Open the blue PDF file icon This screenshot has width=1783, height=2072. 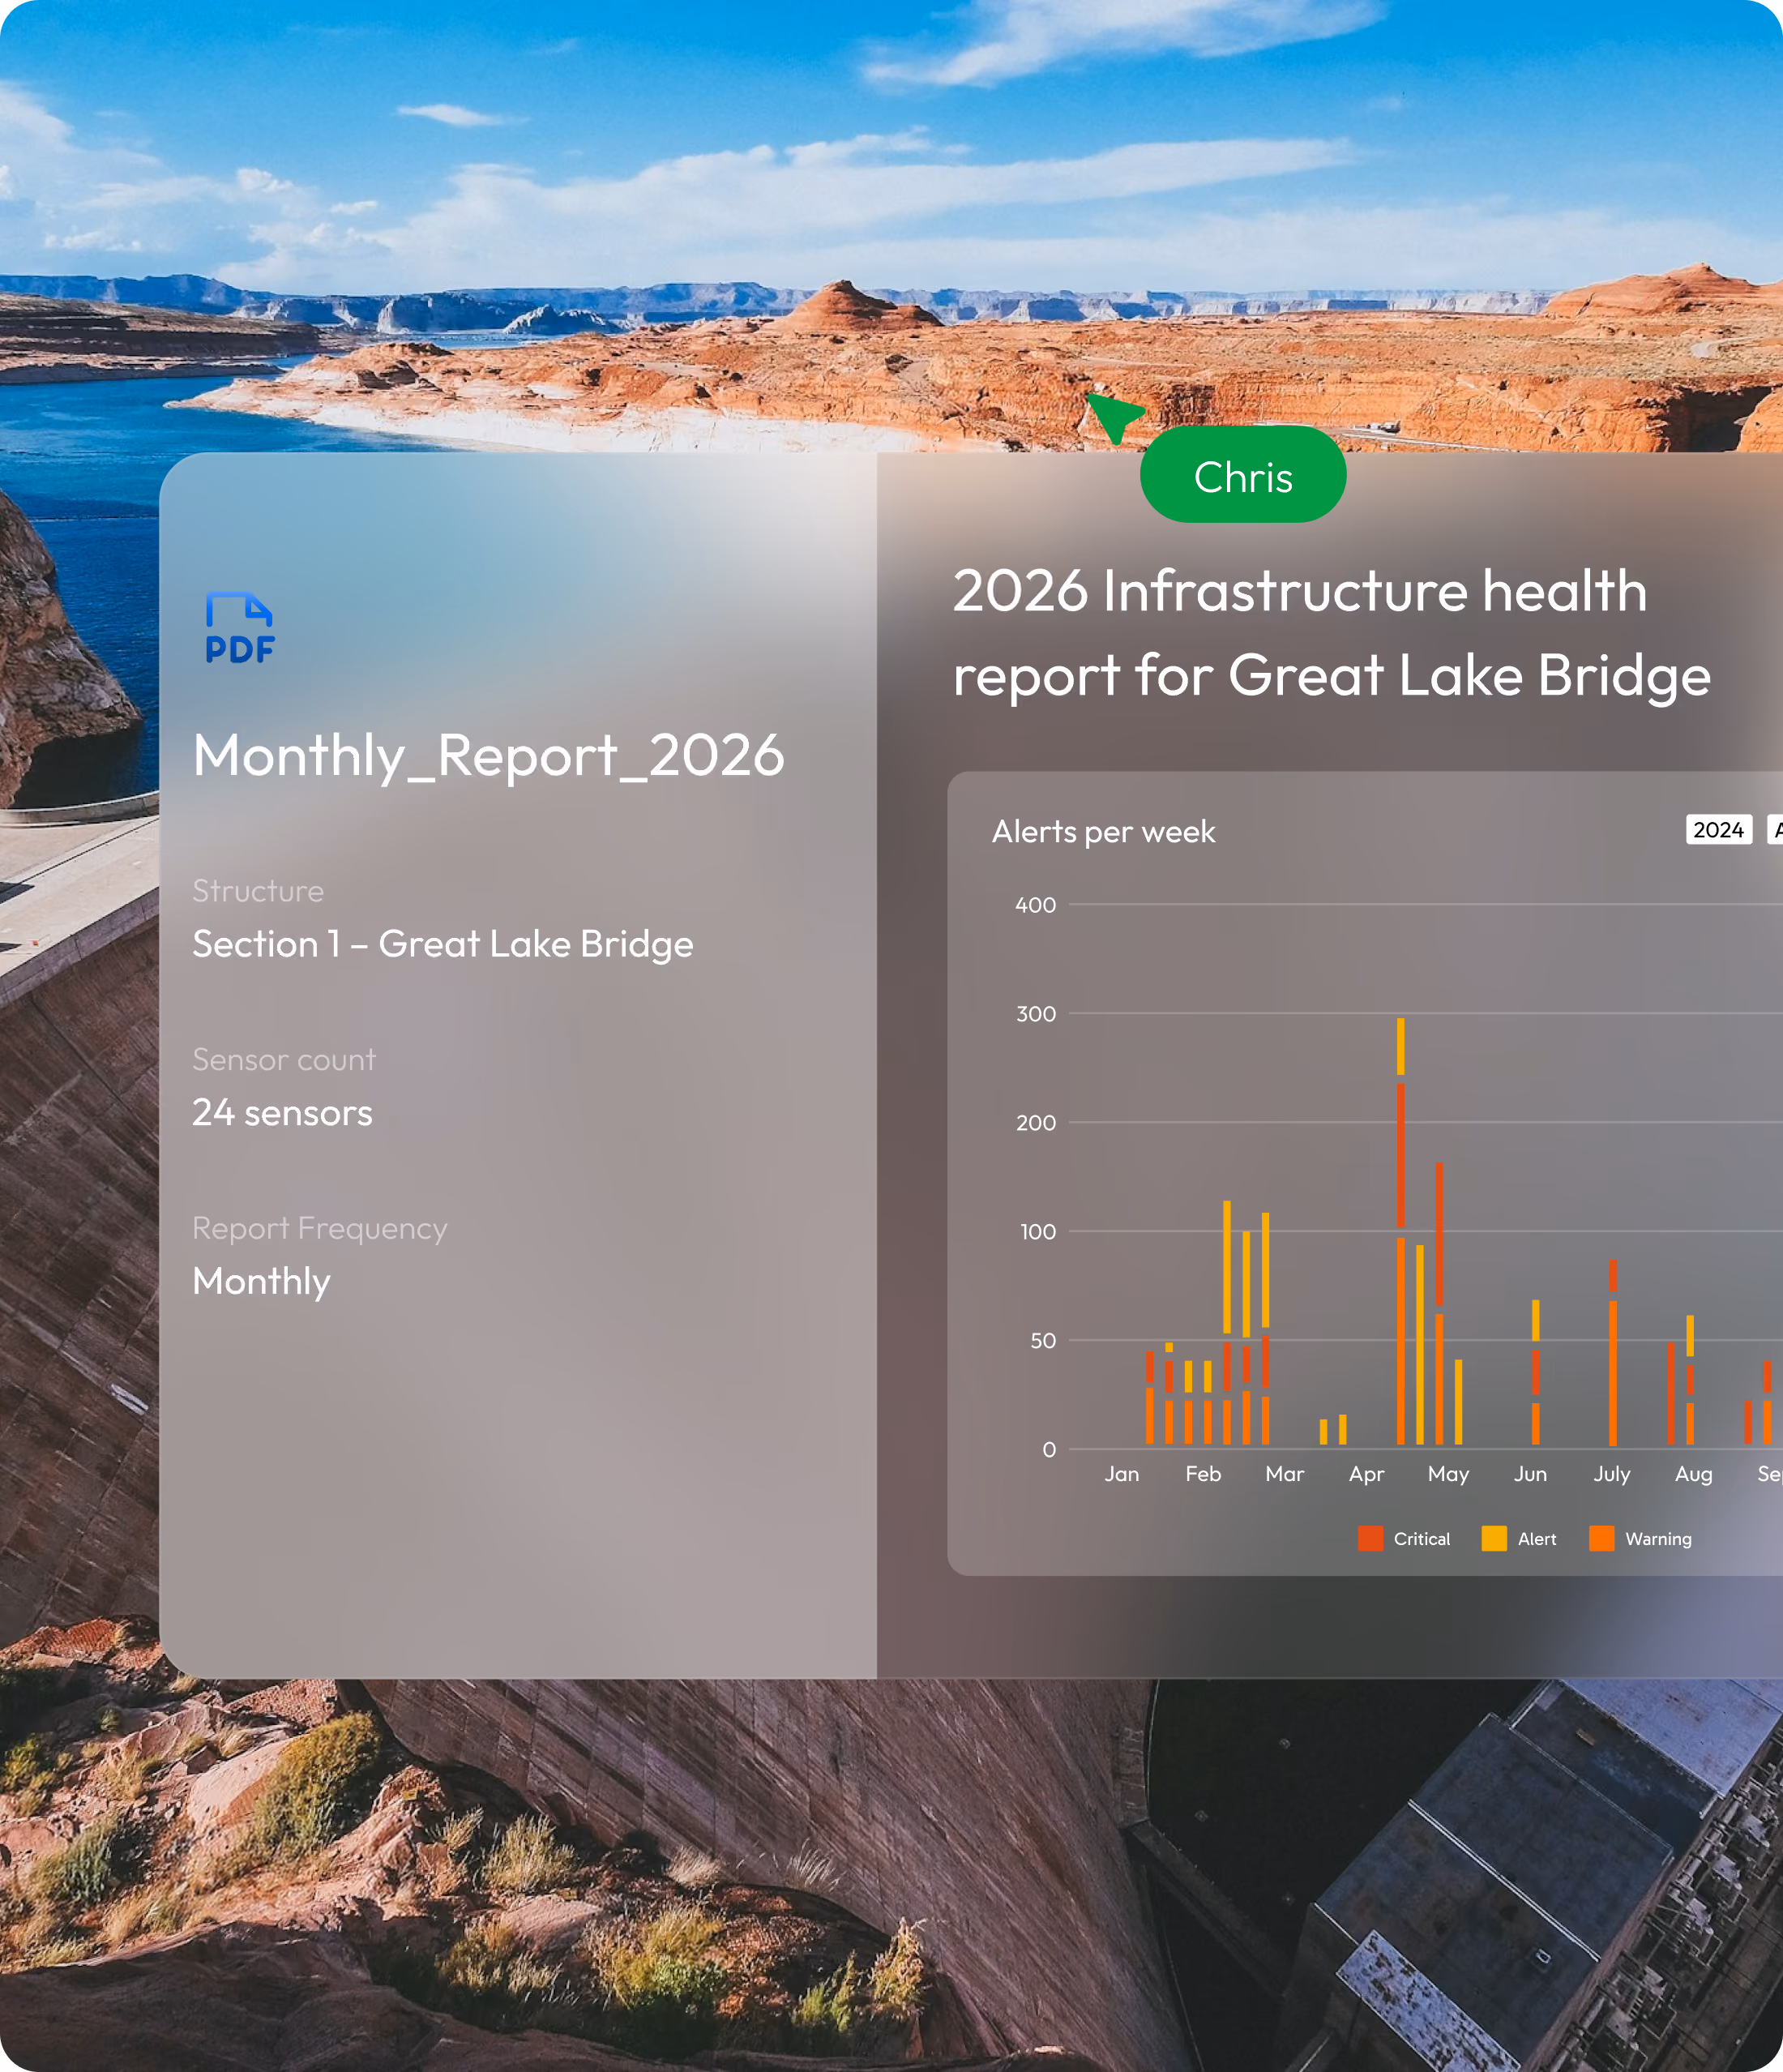[x=240, y=628]
